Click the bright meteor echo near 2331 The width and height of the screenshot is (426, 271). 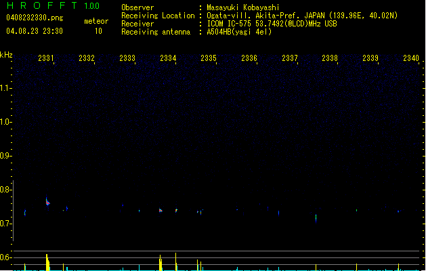click(47, 201)
